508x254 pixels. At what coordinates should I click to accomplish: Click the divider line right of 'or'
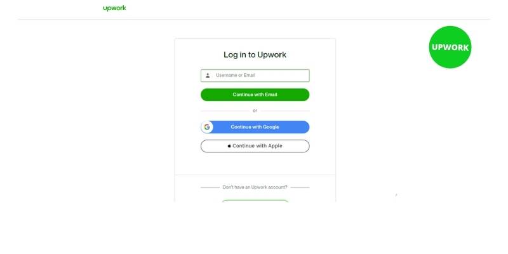(285, 111)
